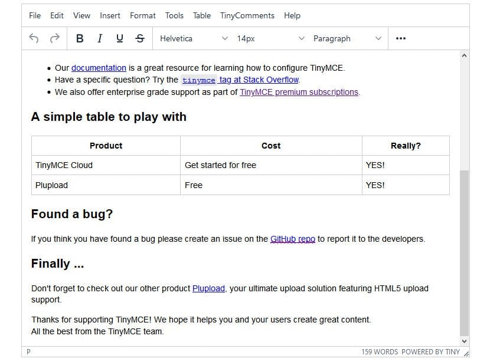Click the editor resize handle
The image size is (490, 362).
tap(466, 353)
